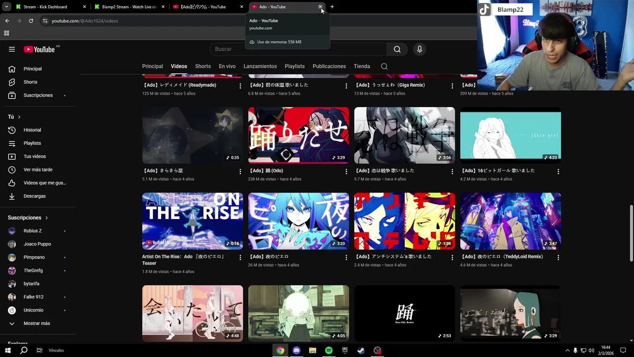Play 夜のピエロ video thumbnail
The width and height of the screenshot is (634, 357).
299,221
